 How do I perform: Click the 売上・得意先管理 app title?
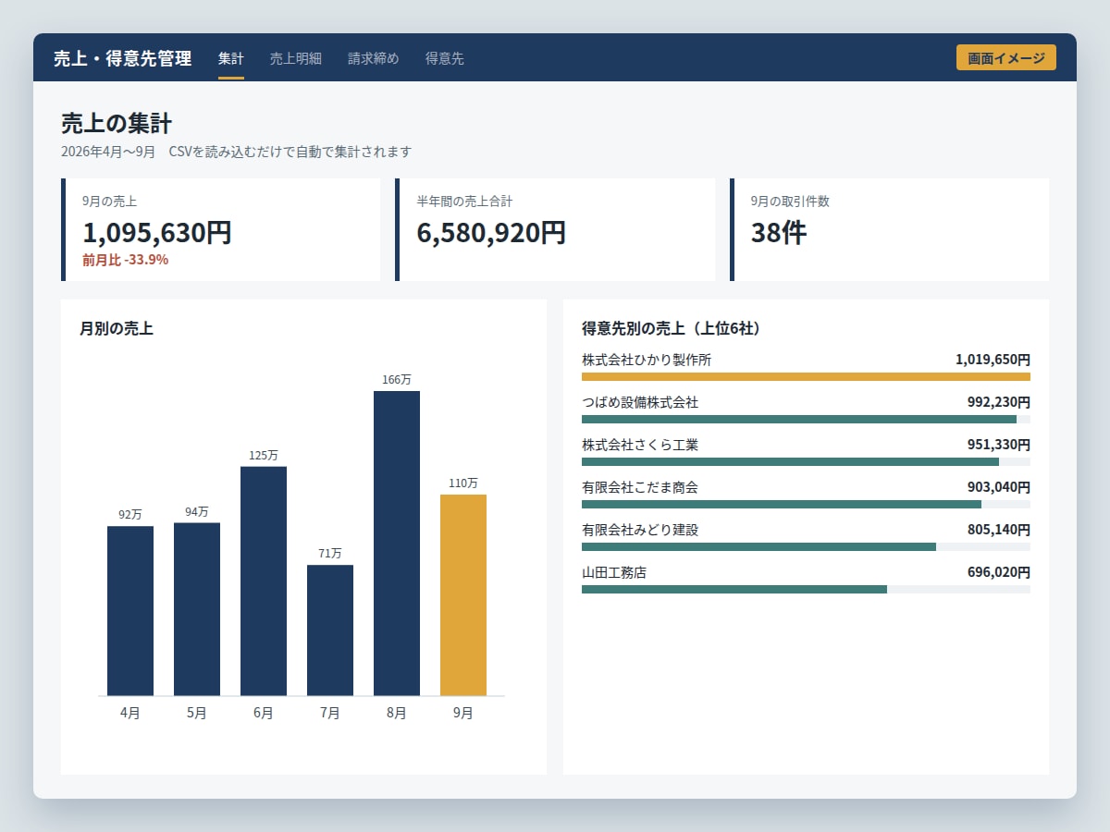pos(123,58)
